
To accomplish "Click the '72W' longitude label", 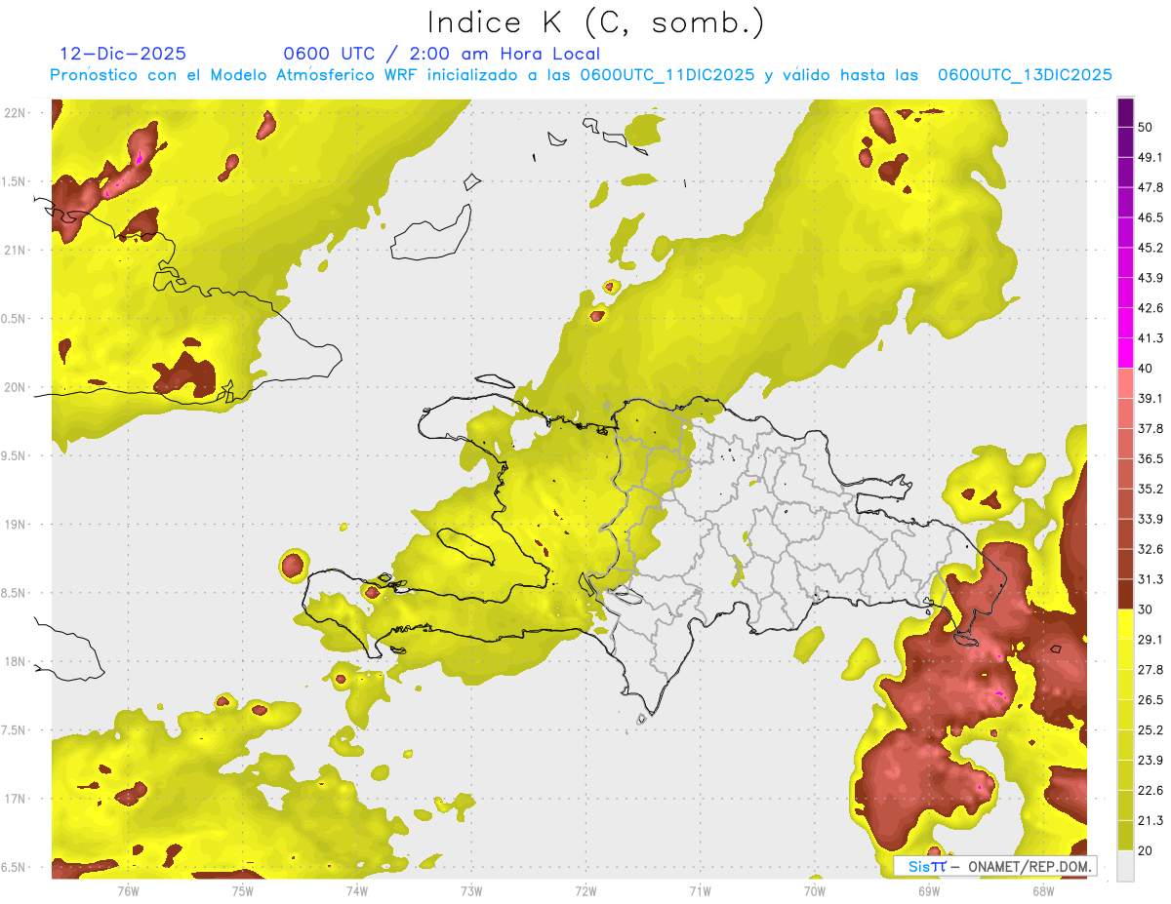I will [x=585, y=890].
